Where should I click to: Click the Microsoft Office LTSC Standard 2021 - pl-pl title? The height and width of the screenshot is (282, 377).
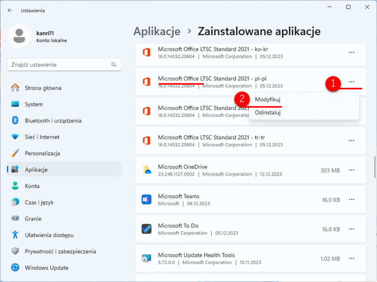212,79
